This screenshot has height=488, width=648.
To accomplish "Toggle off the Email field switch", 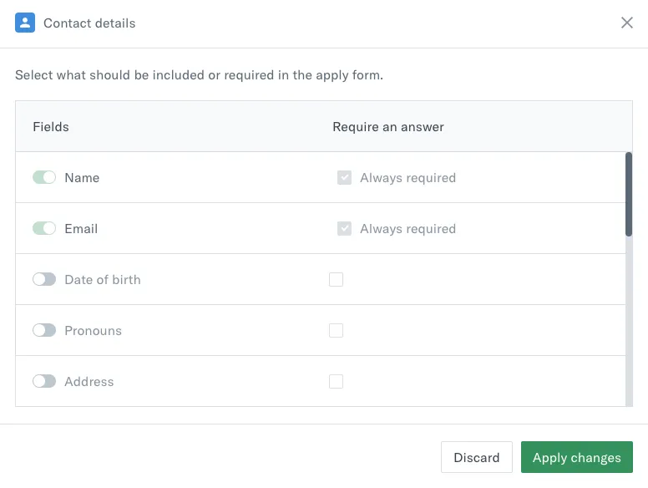I will 44,228.
